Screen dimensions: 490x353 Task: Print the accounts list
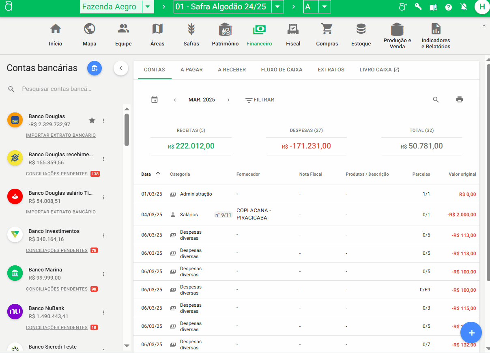(x=459, y=100)
